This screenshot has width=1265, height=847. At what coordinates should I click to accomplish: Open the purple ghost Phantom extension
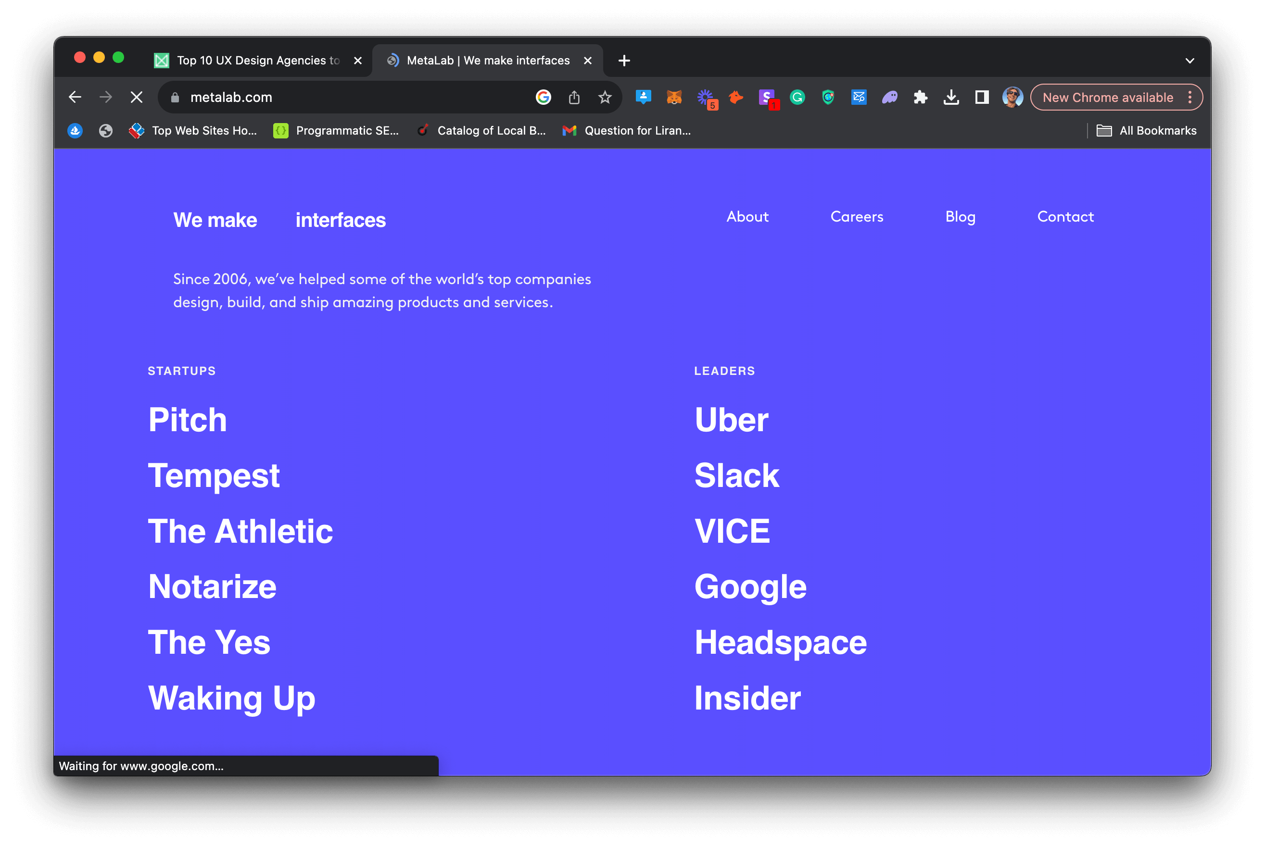(889, 97)
